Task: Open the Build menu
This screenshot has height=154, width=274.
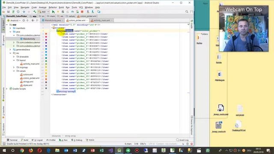Action: (x=61, y=7)
